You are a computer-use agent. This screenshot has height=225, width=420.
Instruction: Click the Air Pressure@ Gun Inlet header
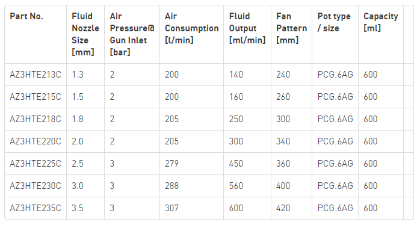(x=132, y=34)
